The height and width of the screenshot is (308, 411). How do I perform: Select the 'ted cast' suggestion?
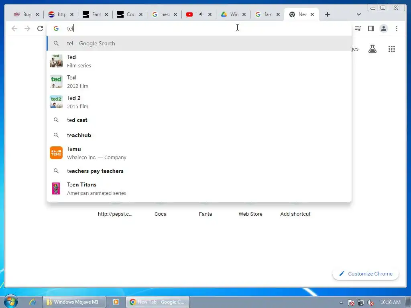point(199,120)
